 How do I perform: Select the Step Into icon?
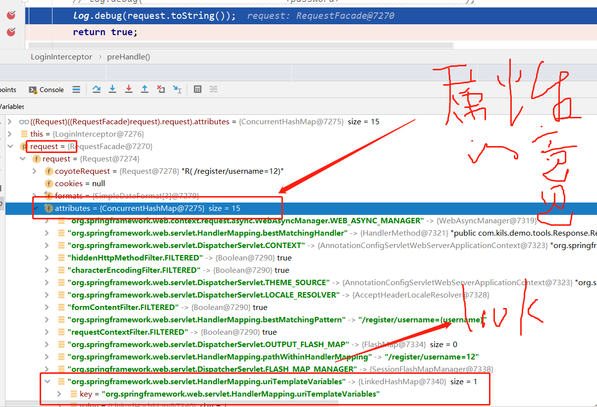pos(112,89)
